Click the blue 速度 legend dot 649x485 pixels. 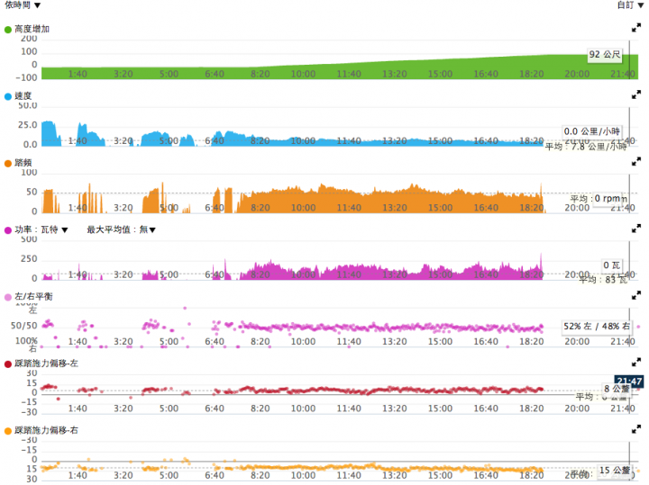pyautogui.click(x=8, y=96)
